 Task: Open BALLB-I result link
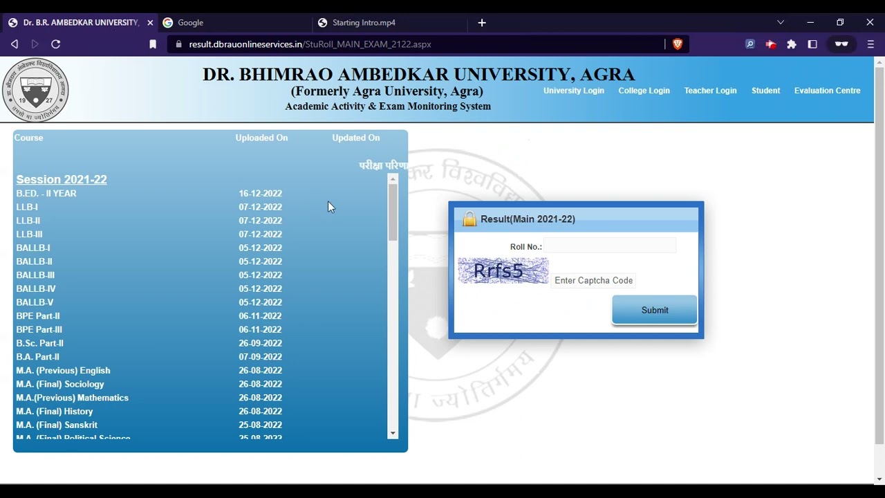click(33, 248)
